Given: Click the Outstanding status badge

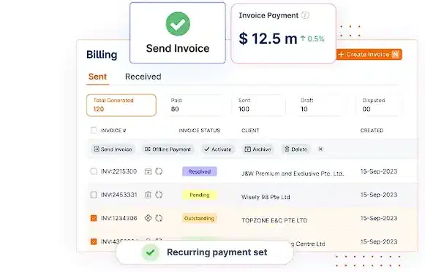Looking at the screenshot, I should coord(199,218).
